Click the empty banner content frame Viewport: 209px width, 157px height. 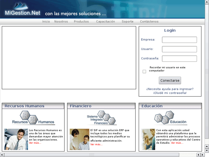[x=69, y=58]
